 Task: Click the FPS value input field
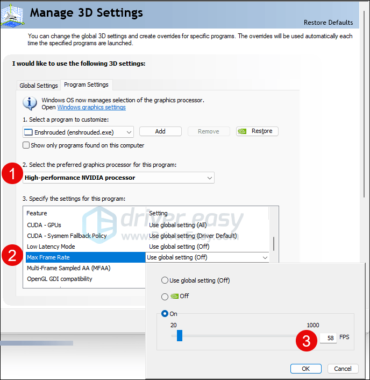click(x=328, y=337)
